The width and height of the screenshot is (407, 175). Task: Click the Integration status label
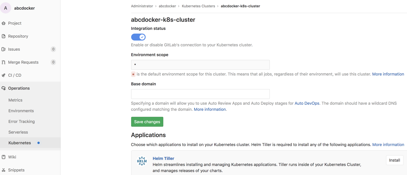[148, 28]
